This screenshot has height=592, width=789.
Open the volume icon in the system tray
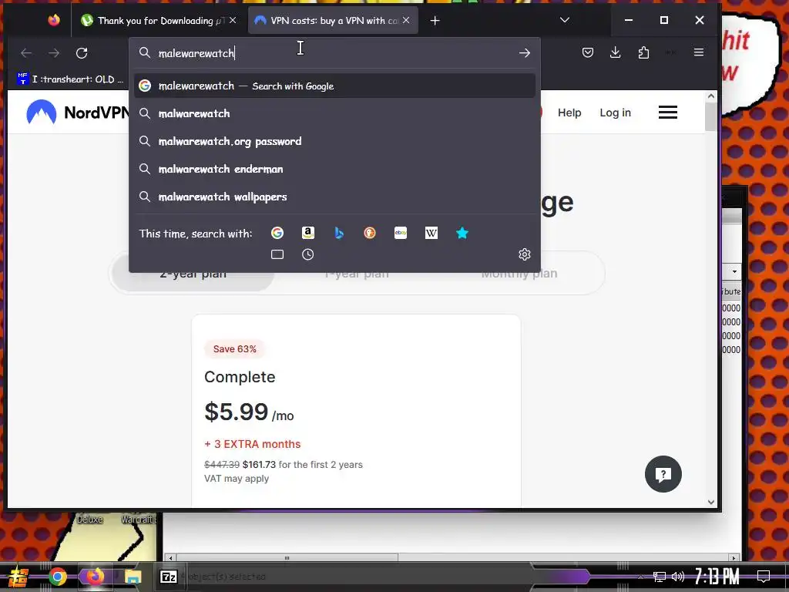tap(678, 577)
